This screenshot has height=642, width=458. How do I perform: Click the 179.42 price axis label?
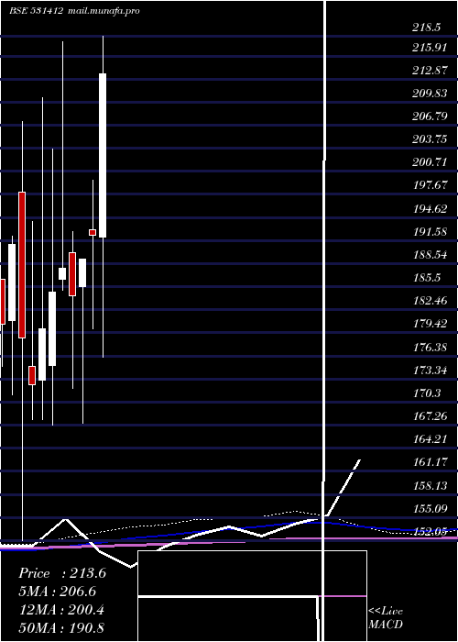click(x=430, y=324)
